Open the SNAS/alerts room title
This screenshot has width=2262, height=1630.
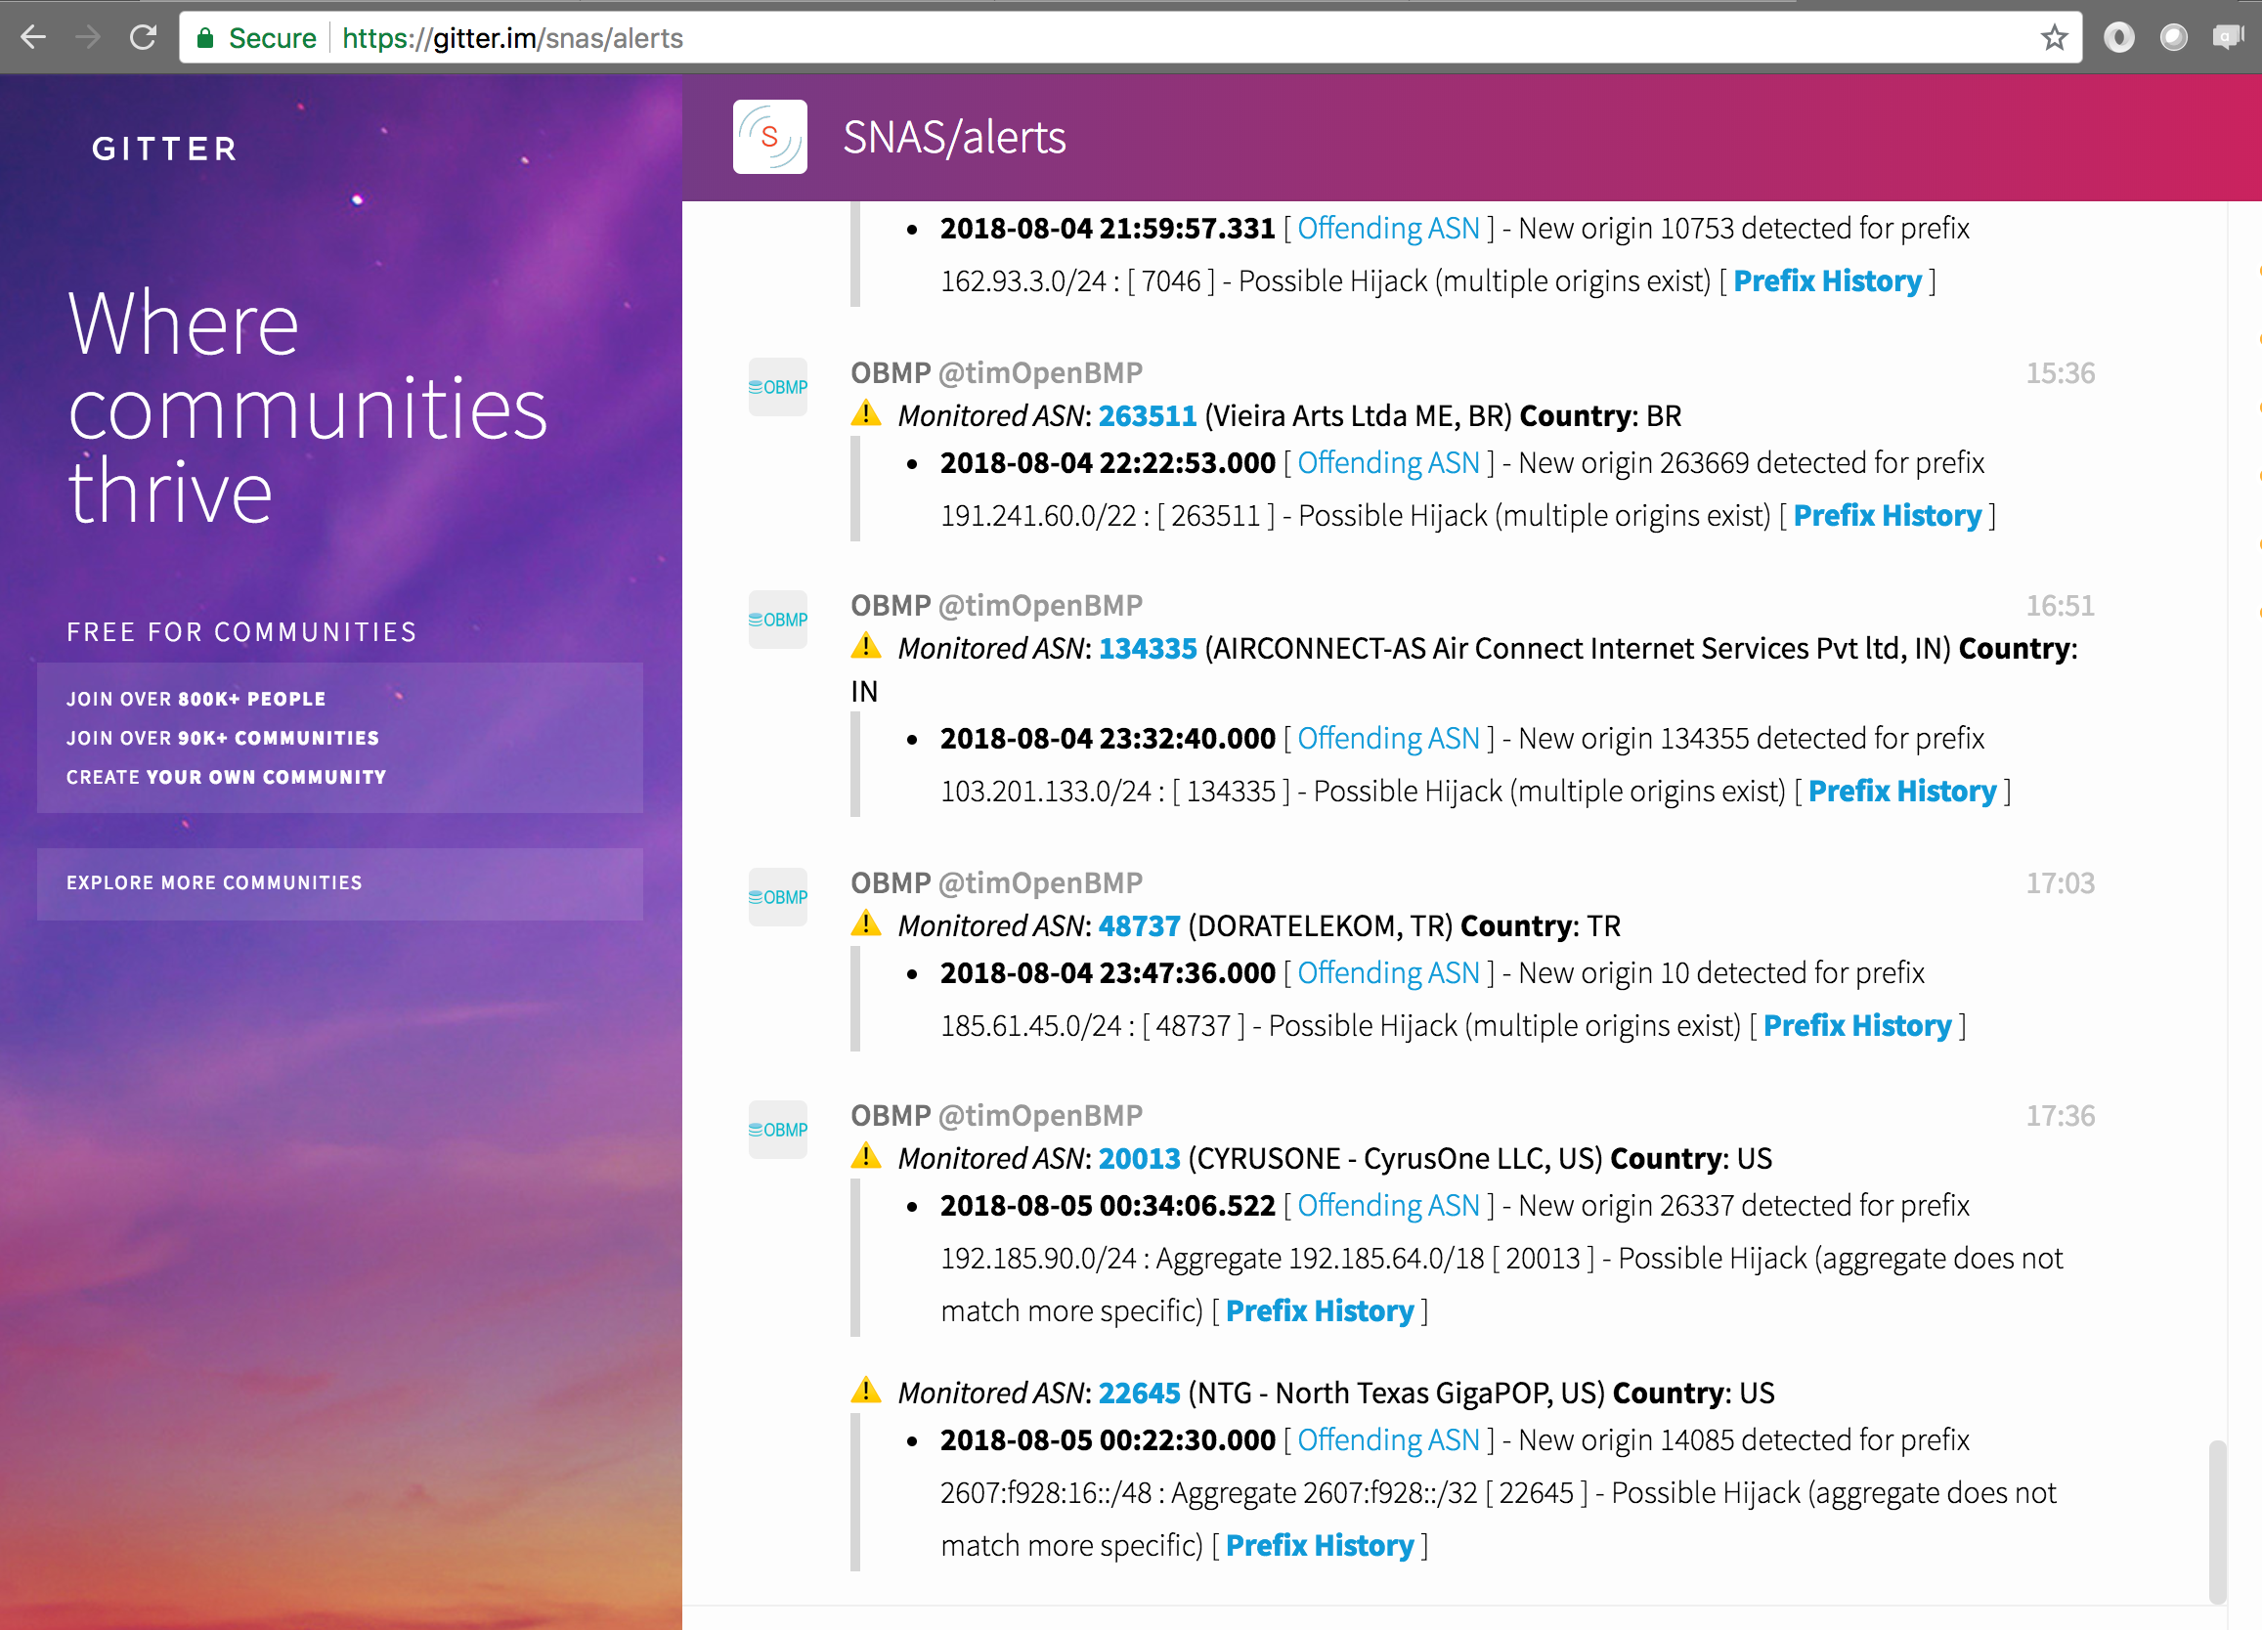pyautogui.click(x=954, y=138)
